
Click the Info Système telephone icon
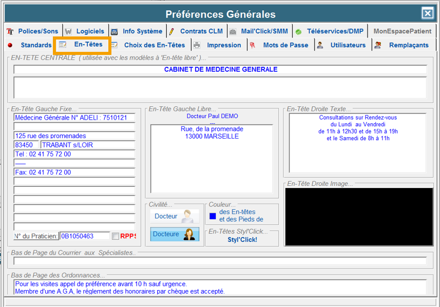[114, 32]
